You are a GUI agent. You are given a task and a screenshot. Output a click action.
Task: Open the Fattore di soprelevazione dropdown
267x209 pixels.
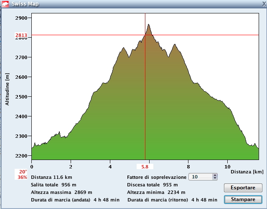coord(203,177)
